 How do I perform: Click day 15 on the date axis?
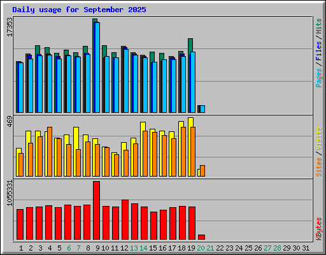153,248
